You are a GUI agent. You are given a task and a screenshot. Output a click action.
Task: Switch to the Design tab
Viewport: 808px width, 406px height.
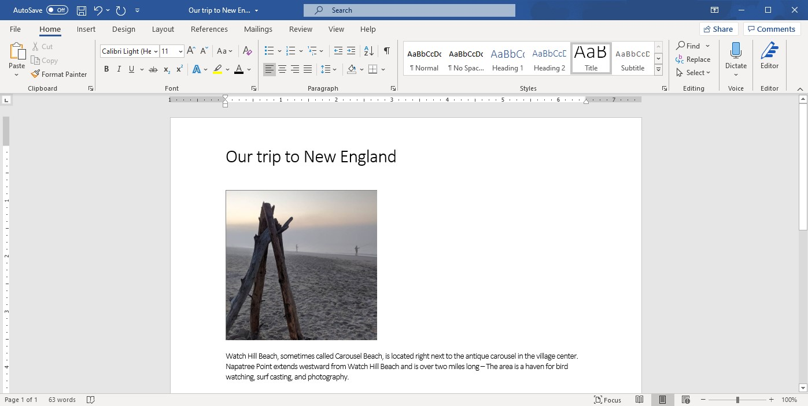click(124, 29)
